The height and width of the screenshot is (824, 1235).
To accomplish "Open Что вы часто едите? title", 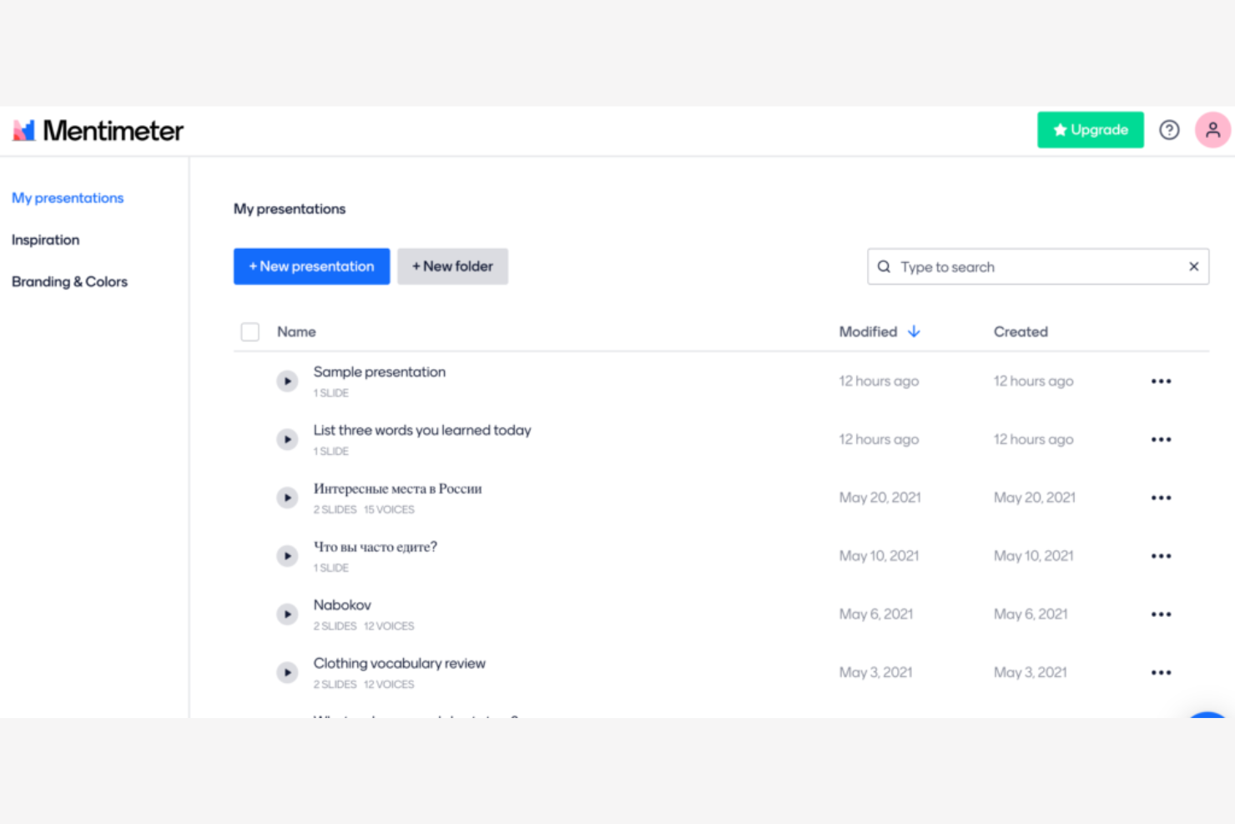I will [376, 547].
